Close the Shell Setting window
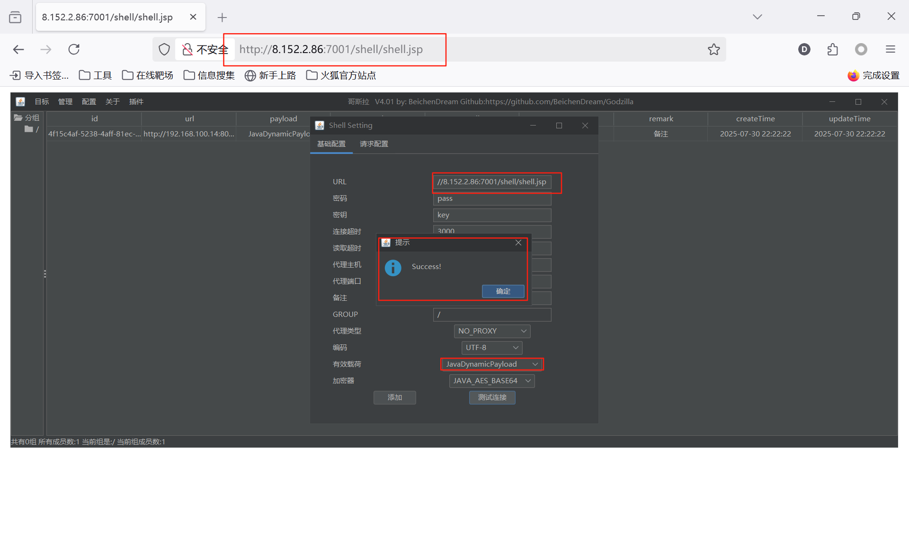Image resolution: width=909 pixels, height=540 pixels. tap(585, 126)
